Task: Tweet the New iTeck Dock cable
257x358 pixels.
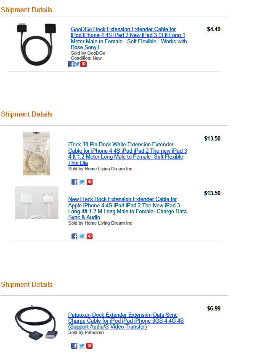Action: pyautogui.click(x=82, y=236)
